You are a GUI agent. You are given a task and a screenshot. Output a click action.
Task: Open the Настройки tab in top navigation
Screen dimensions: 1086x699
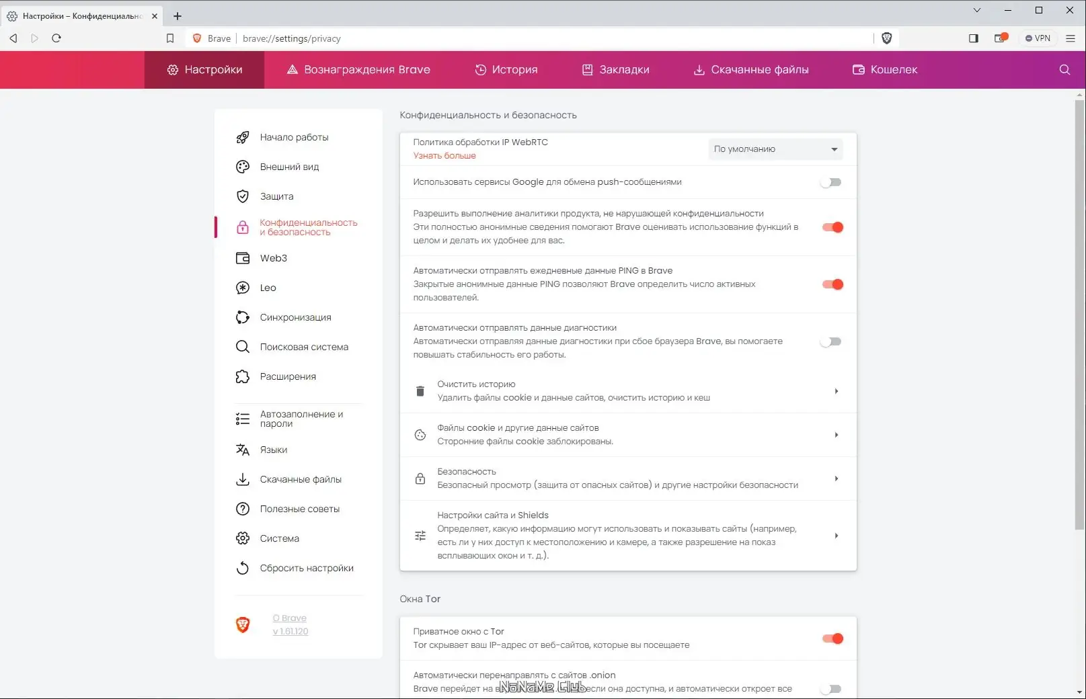204,69
